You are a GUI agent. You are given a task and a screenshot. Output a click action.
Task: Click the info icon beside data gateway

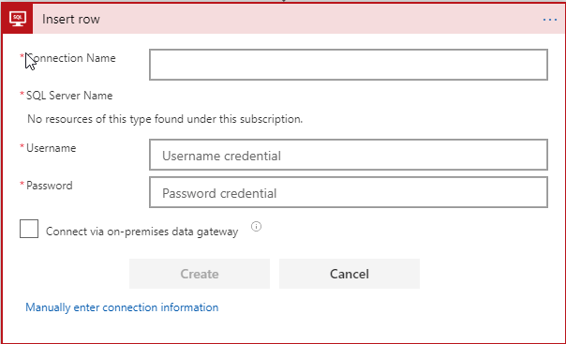(256, 226)
